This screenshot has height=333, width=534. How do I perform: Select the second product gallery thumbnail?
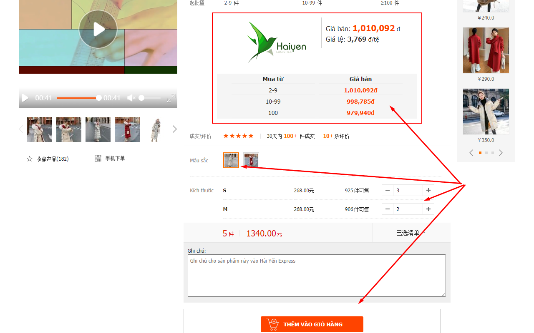(x=69, y=129)
